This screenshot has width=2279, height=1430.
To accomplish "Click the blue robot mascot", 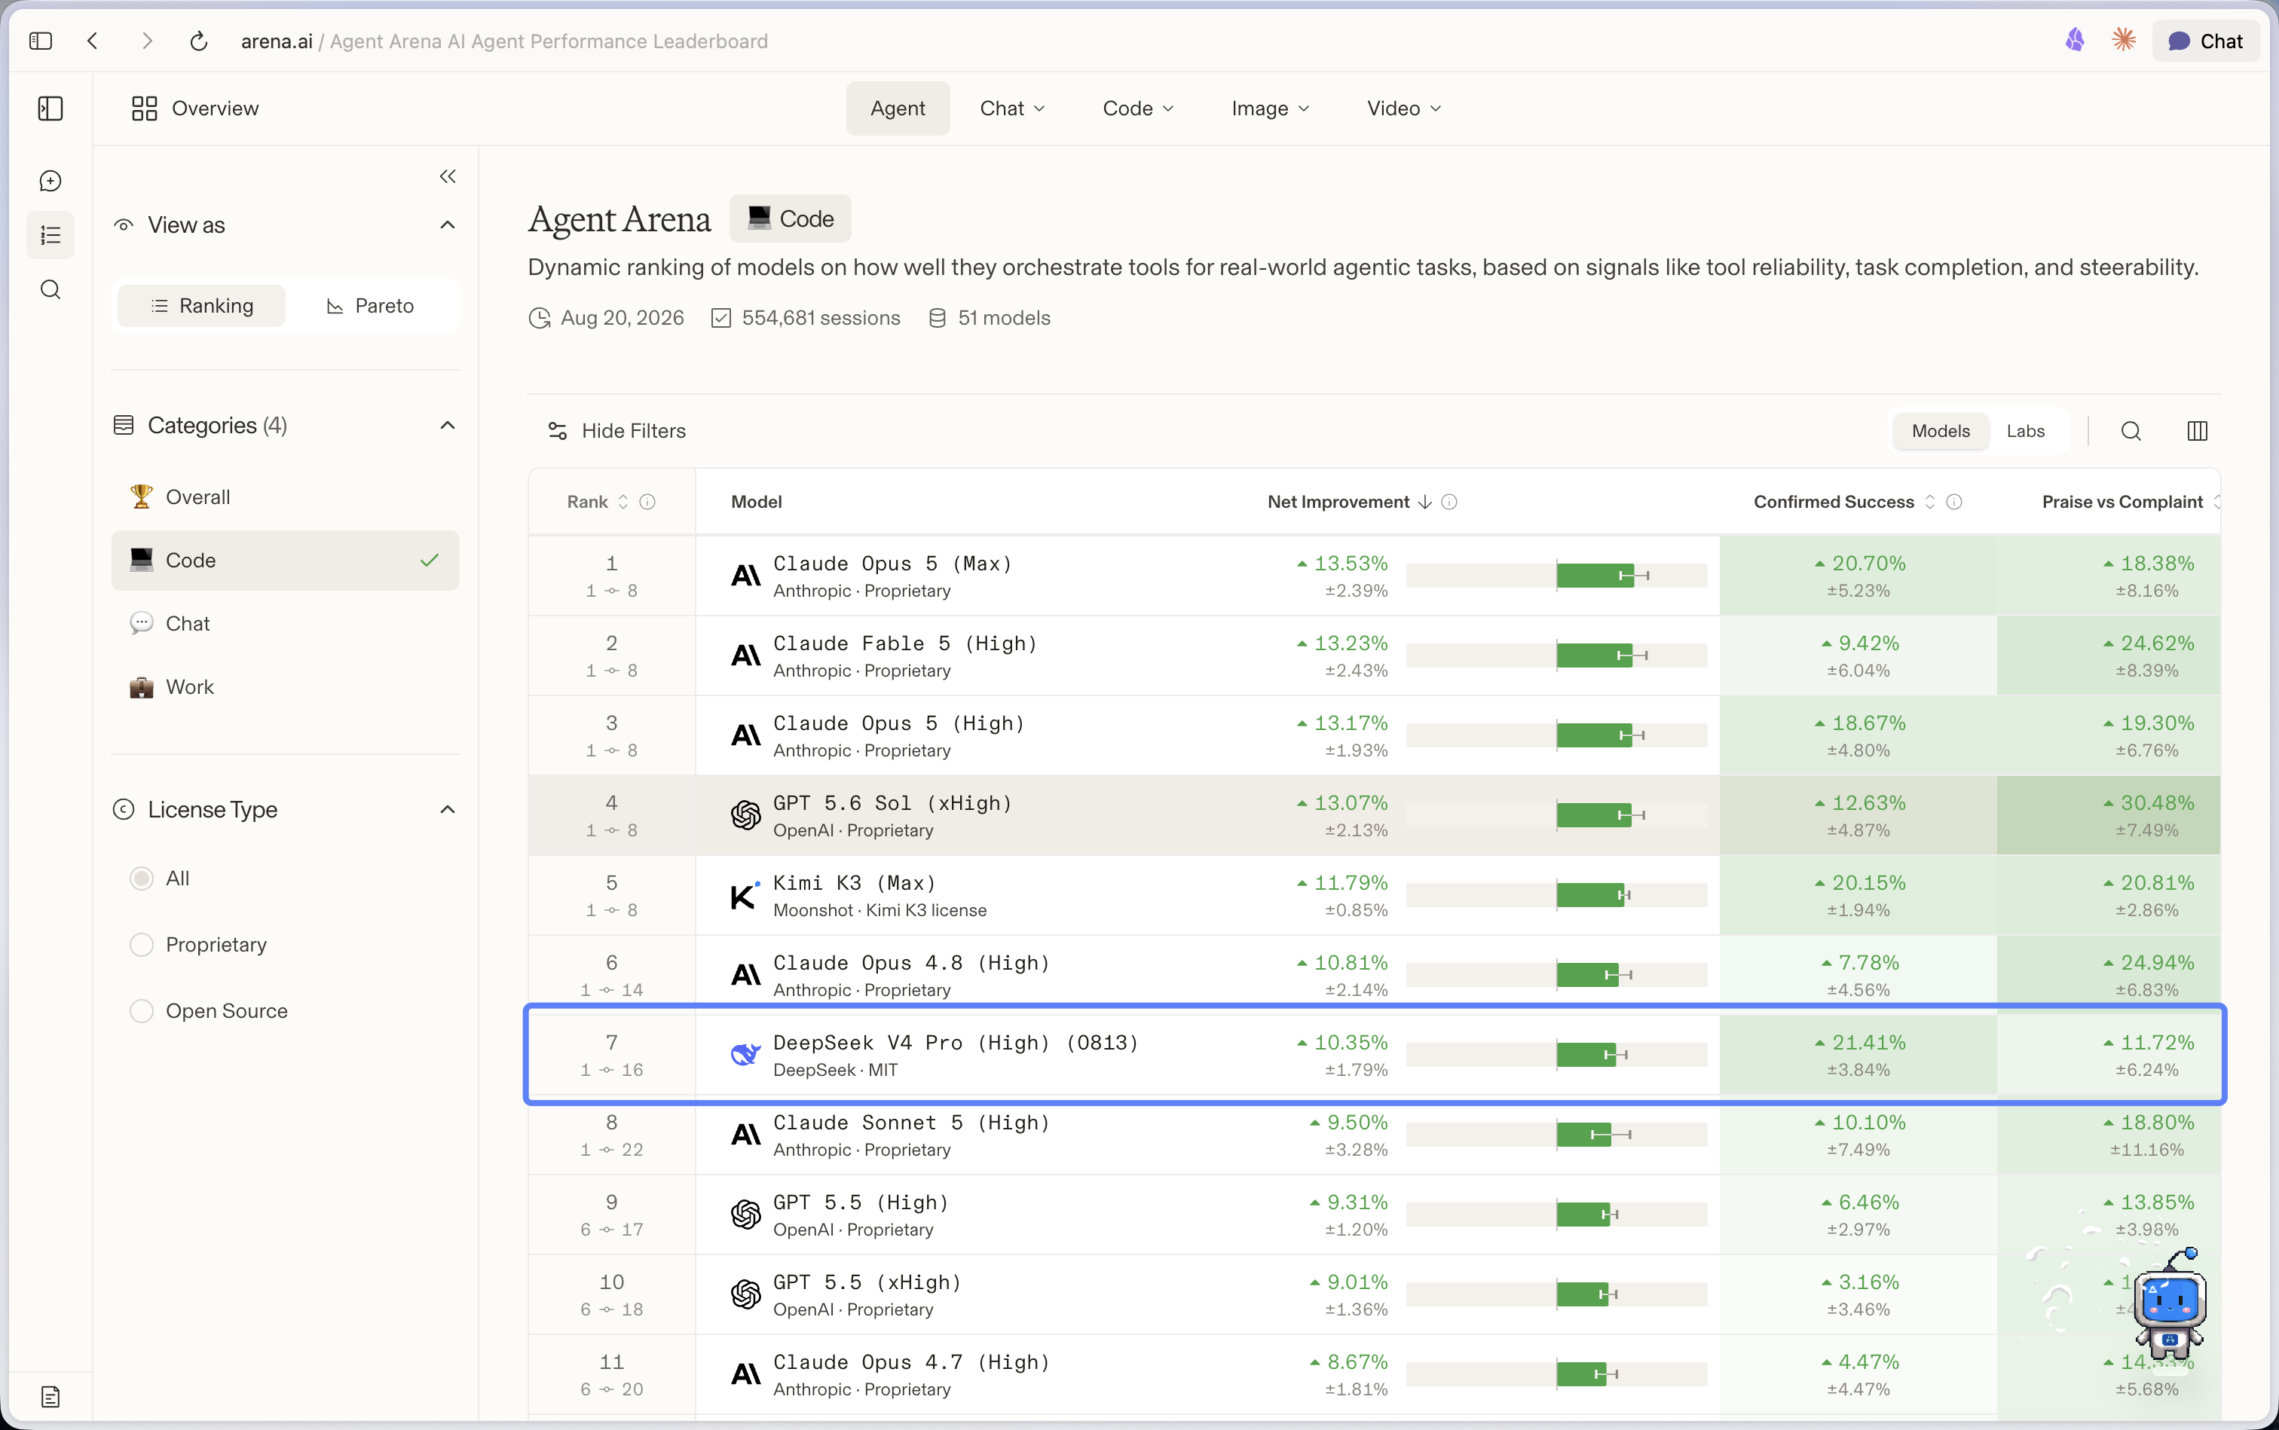I will click(x=2170, y=1305).
